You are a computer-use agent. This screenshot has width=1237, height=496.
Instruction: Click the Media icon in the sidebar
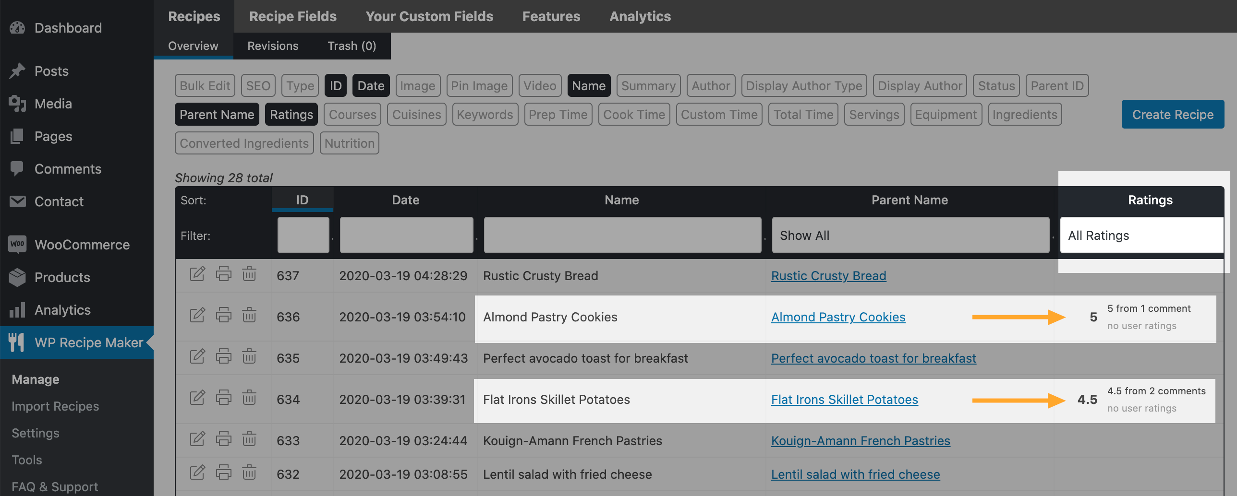point(17,104)
